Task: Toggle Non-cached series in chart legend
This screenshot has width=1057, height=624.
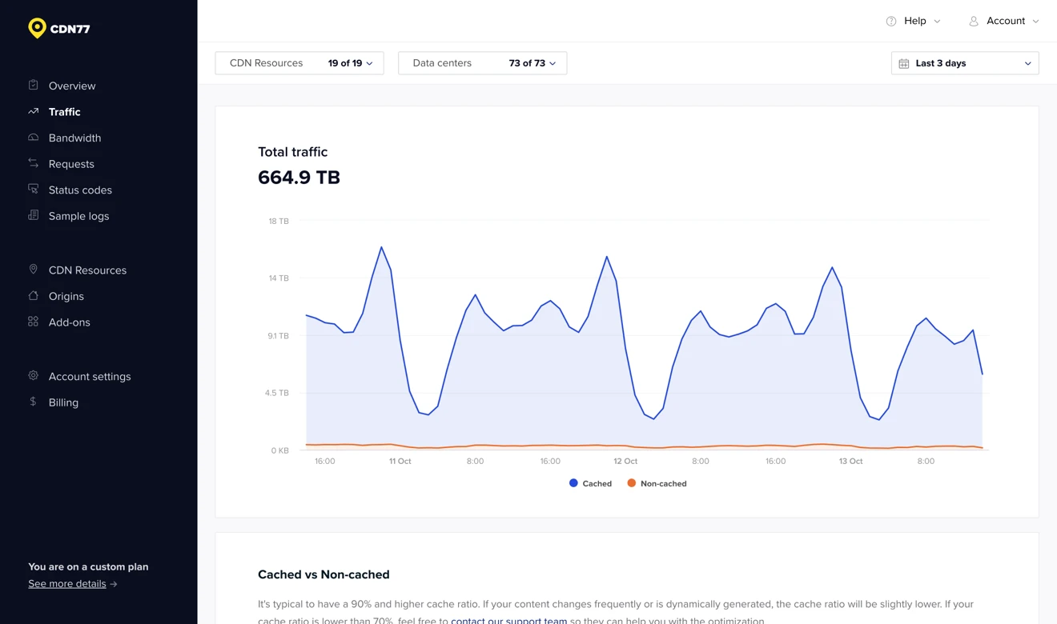Action: click(x=657, y=483)
